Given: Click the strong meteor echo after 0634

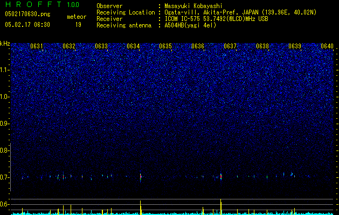Looking at the screenshot, I should point(141,177).
